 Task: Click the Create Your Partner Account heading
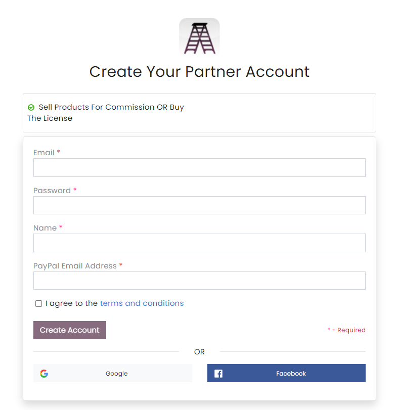tap(199, 72)
